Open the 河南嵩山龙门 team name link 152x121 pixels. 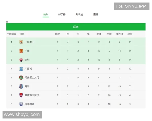pyautogui.click(x=32, y=77)
